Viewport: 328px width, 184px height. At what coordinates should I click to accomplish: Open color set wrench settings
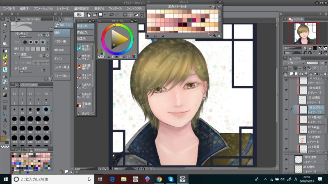(214, 7)
